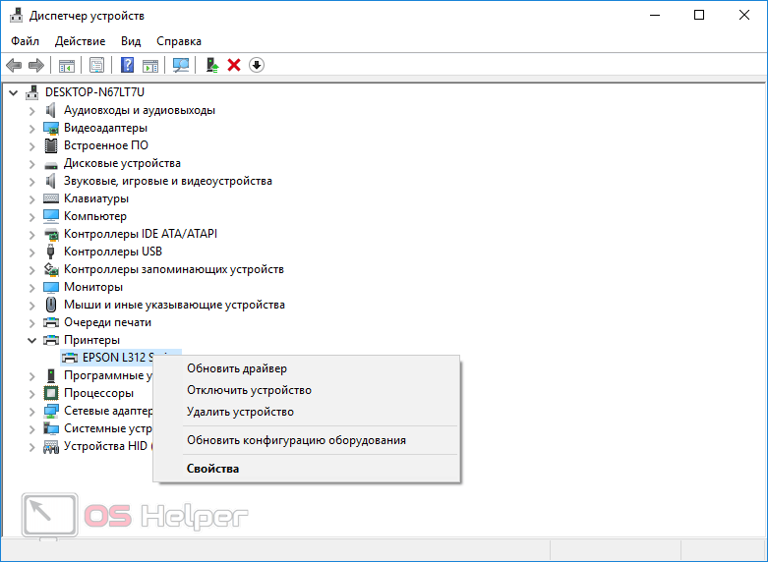
Task: Open the Действие menu
Action: (80, 41)
